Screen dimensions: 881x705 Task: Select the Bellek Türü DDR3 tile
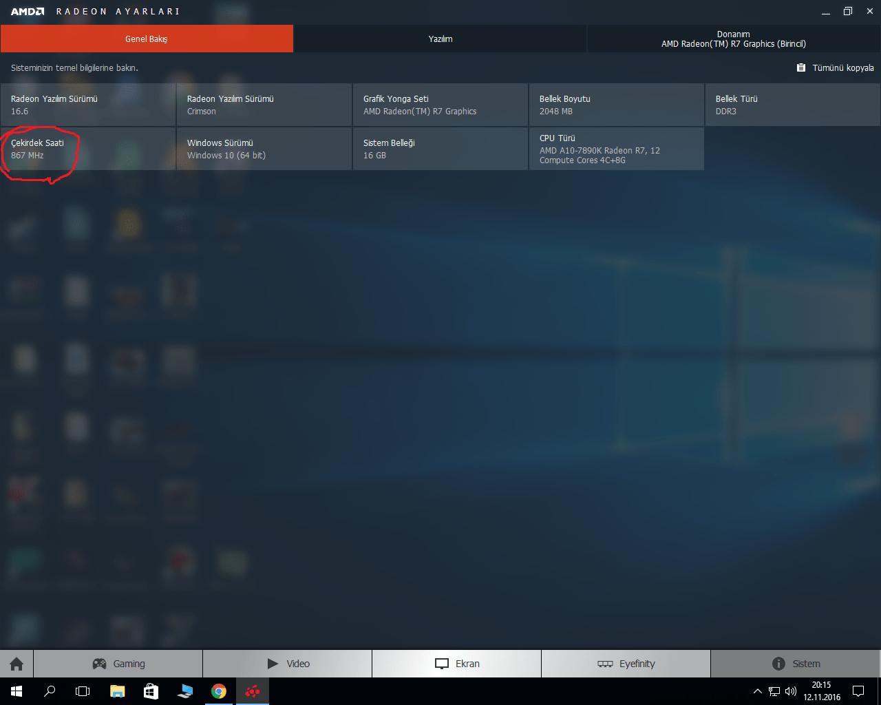click(793, 105)
